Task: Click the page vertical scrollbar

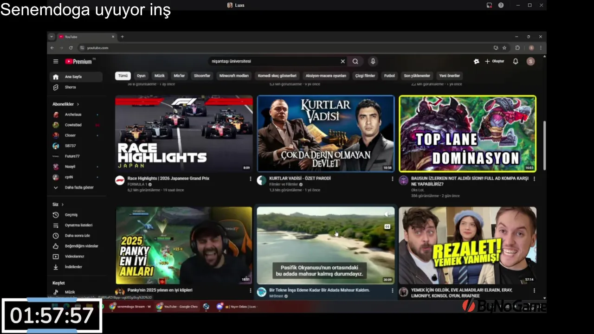Action: pos(545,146)
